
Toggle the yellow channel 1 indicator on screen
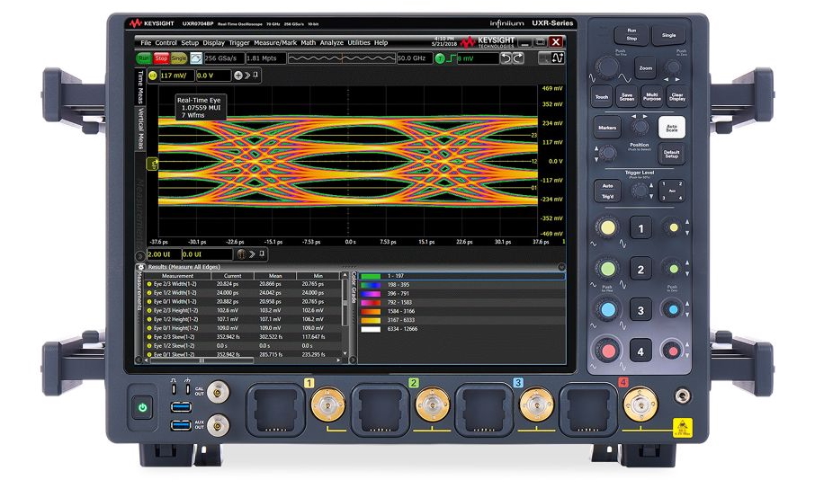[152, 76]
